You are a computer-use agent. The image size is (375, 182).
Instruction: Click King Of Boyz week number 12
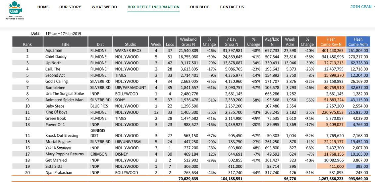(156, 112)
